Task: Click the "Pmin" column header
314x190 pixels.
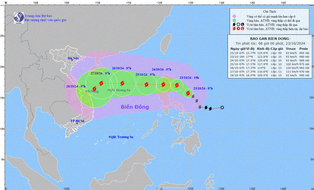Action: pyautogui.click(x=304, y=49)
